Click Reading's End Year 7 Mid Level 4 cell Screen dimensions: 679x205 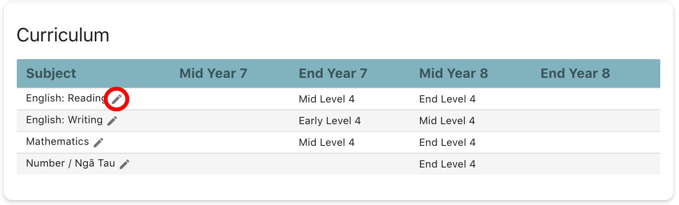[x=327, y=99]
